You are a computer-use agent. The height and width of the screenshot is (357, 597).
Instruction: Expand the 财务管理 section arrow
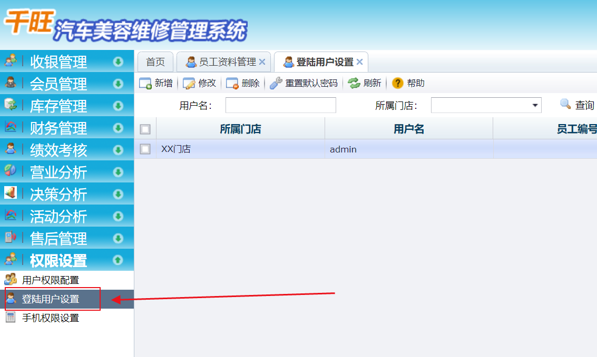pos(118,128)
